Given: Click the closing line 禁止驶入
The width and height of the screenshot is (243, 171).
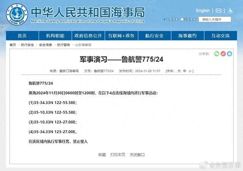Looking at the screenshot, I should click(x=80, y=141).
